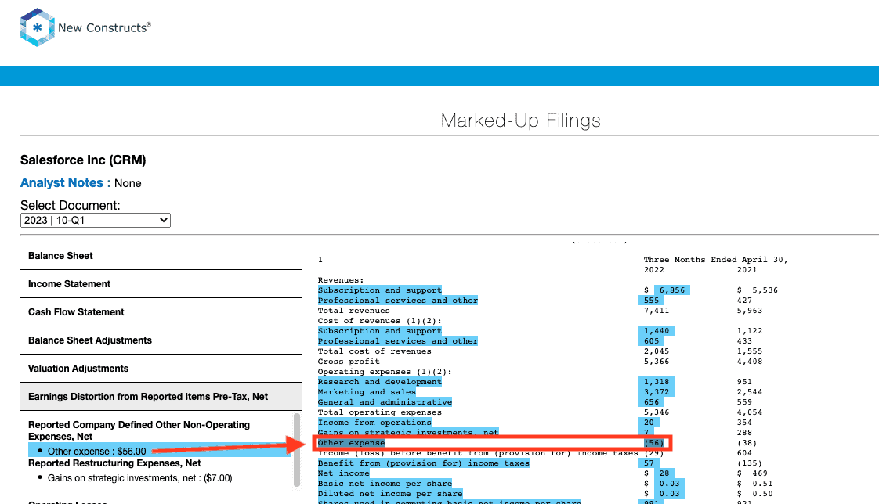The height and width of the screenshot is (504, 879).
Task: Click highlighted Marketing and sales line
Action: pos(367,392)
